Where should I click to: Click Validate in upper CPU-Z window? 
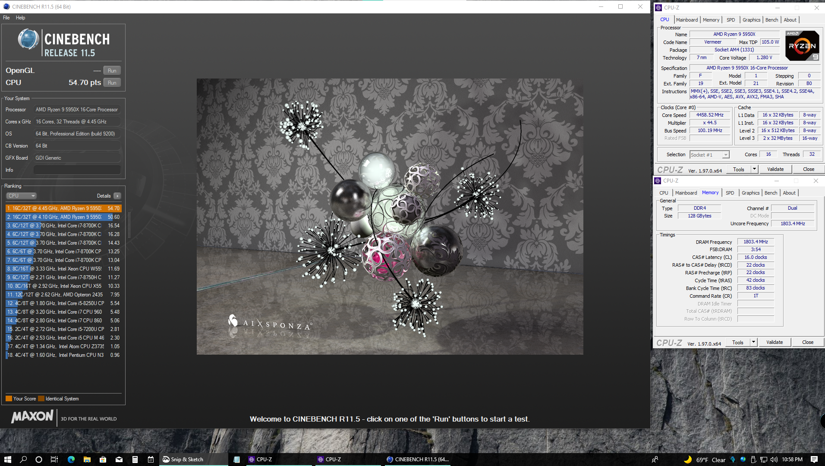pos(775,170)
